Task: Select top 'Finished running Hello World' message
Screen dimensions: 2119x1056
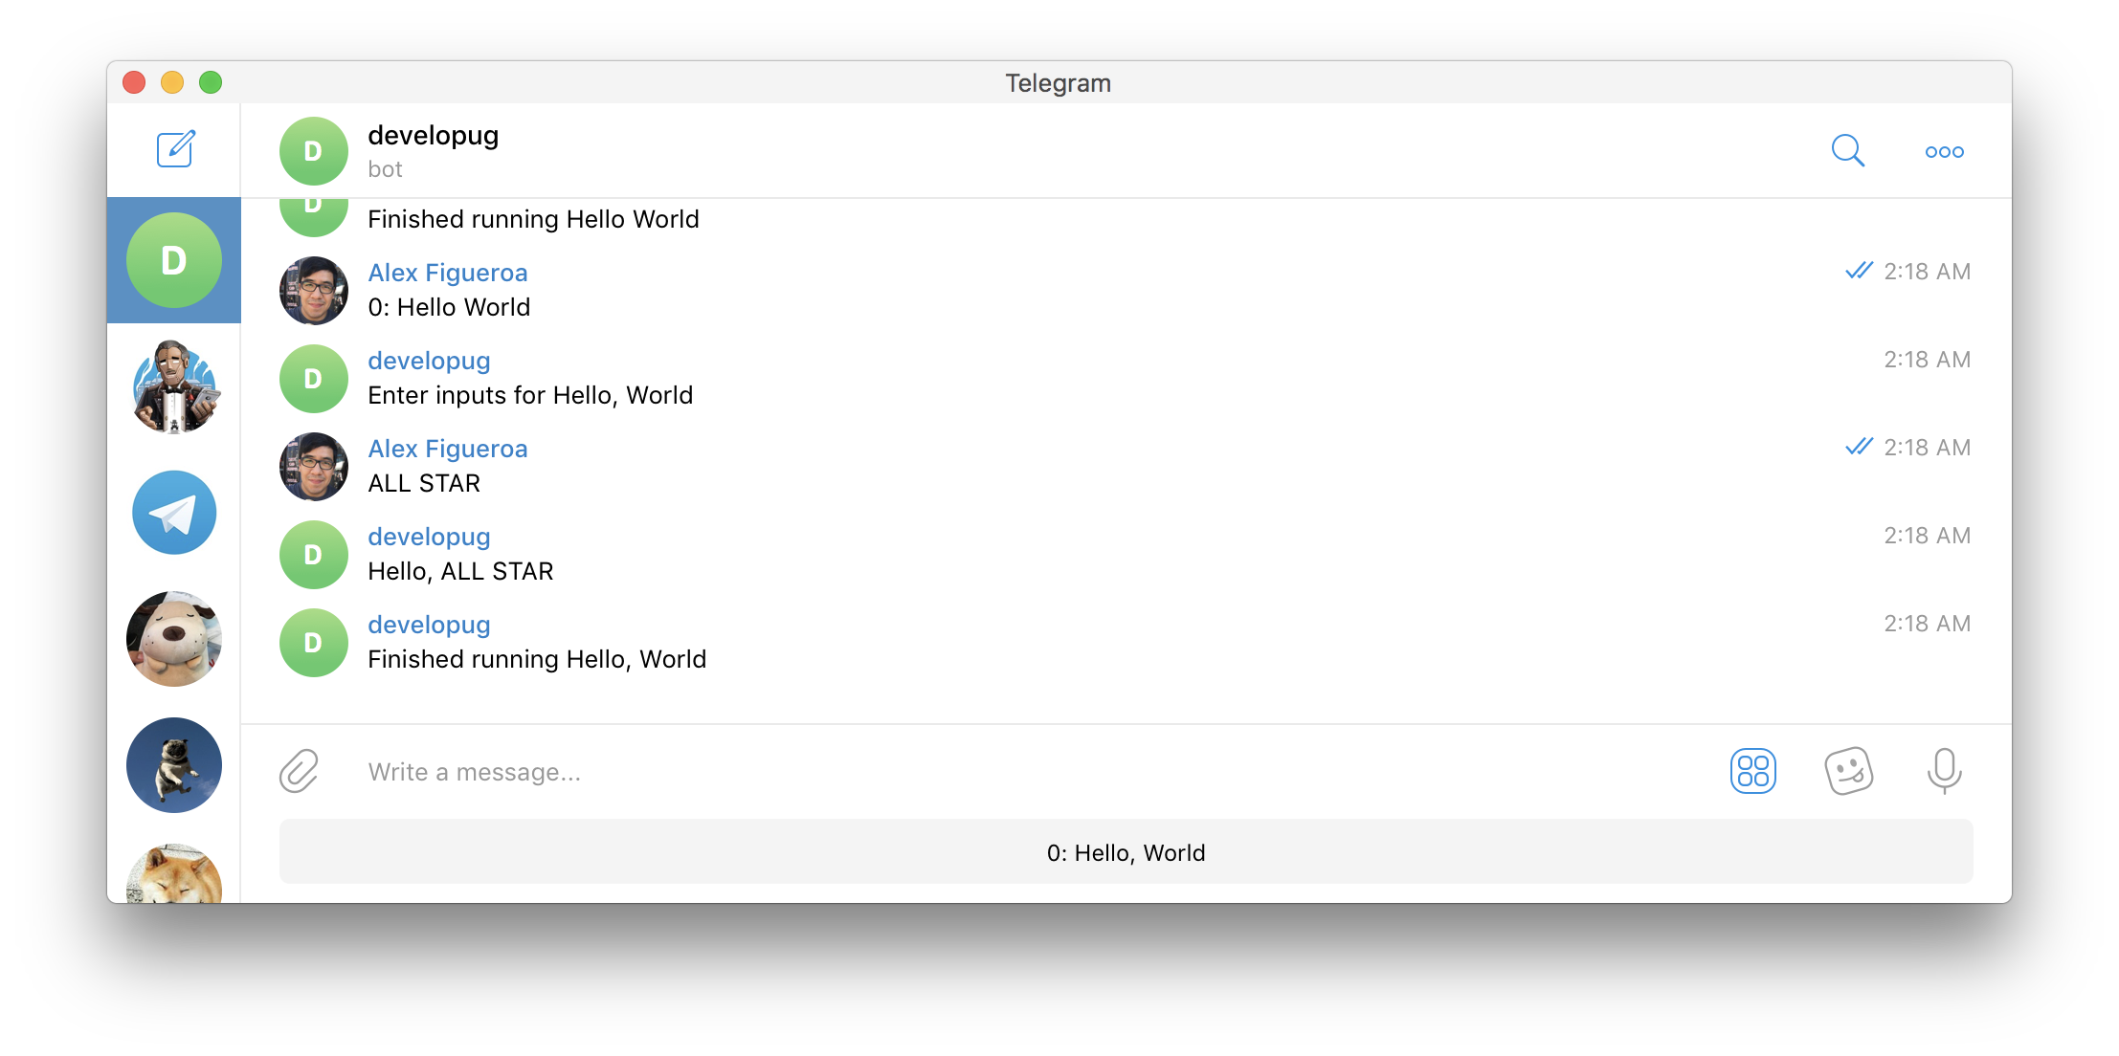Action: 533,219
